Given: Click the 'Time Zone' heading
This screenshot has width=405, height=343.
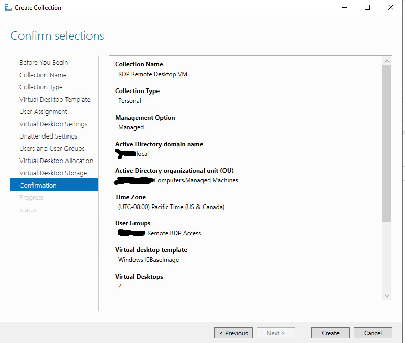Looking at the screenshot, I should 130,197.
